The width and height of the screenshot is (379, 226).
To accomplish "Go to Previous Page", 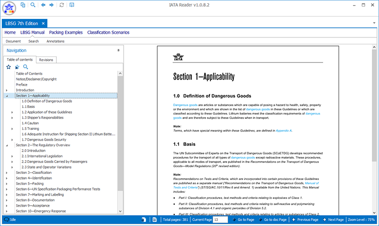I will [x=305, y=219].
